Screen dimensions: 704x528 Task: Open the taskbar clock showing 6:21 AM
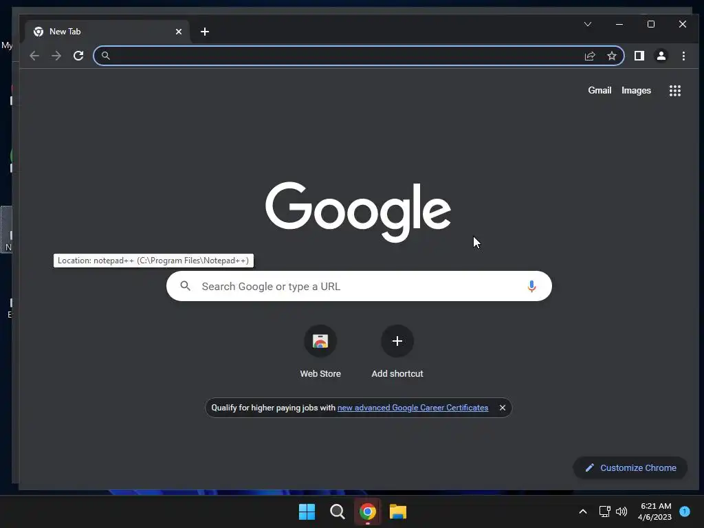[x=655, y=511]
